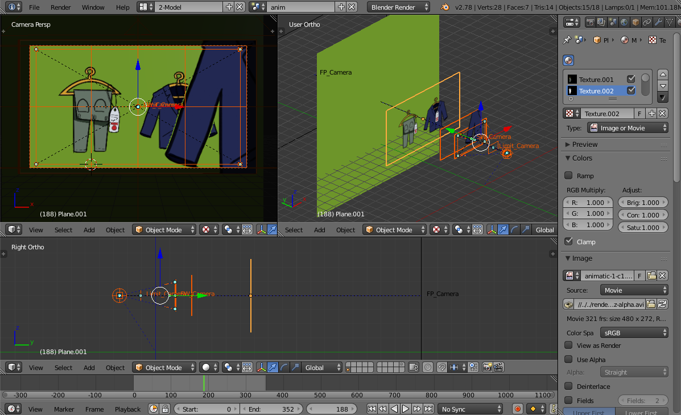This screenshot has width=681, height=415.
Task: Enable the Ramp checkbox
Action: pyautogui.click(x=568, y=175)
